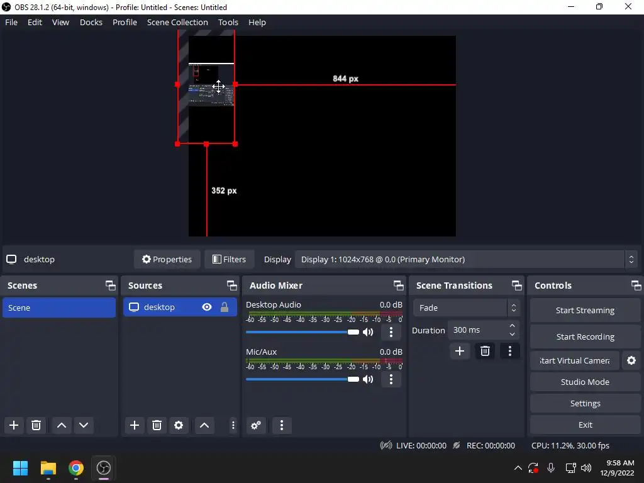The width and height of the screenshot is (644, 483).
Task: Toggle Studio Mode
Action: pos(585,382)
